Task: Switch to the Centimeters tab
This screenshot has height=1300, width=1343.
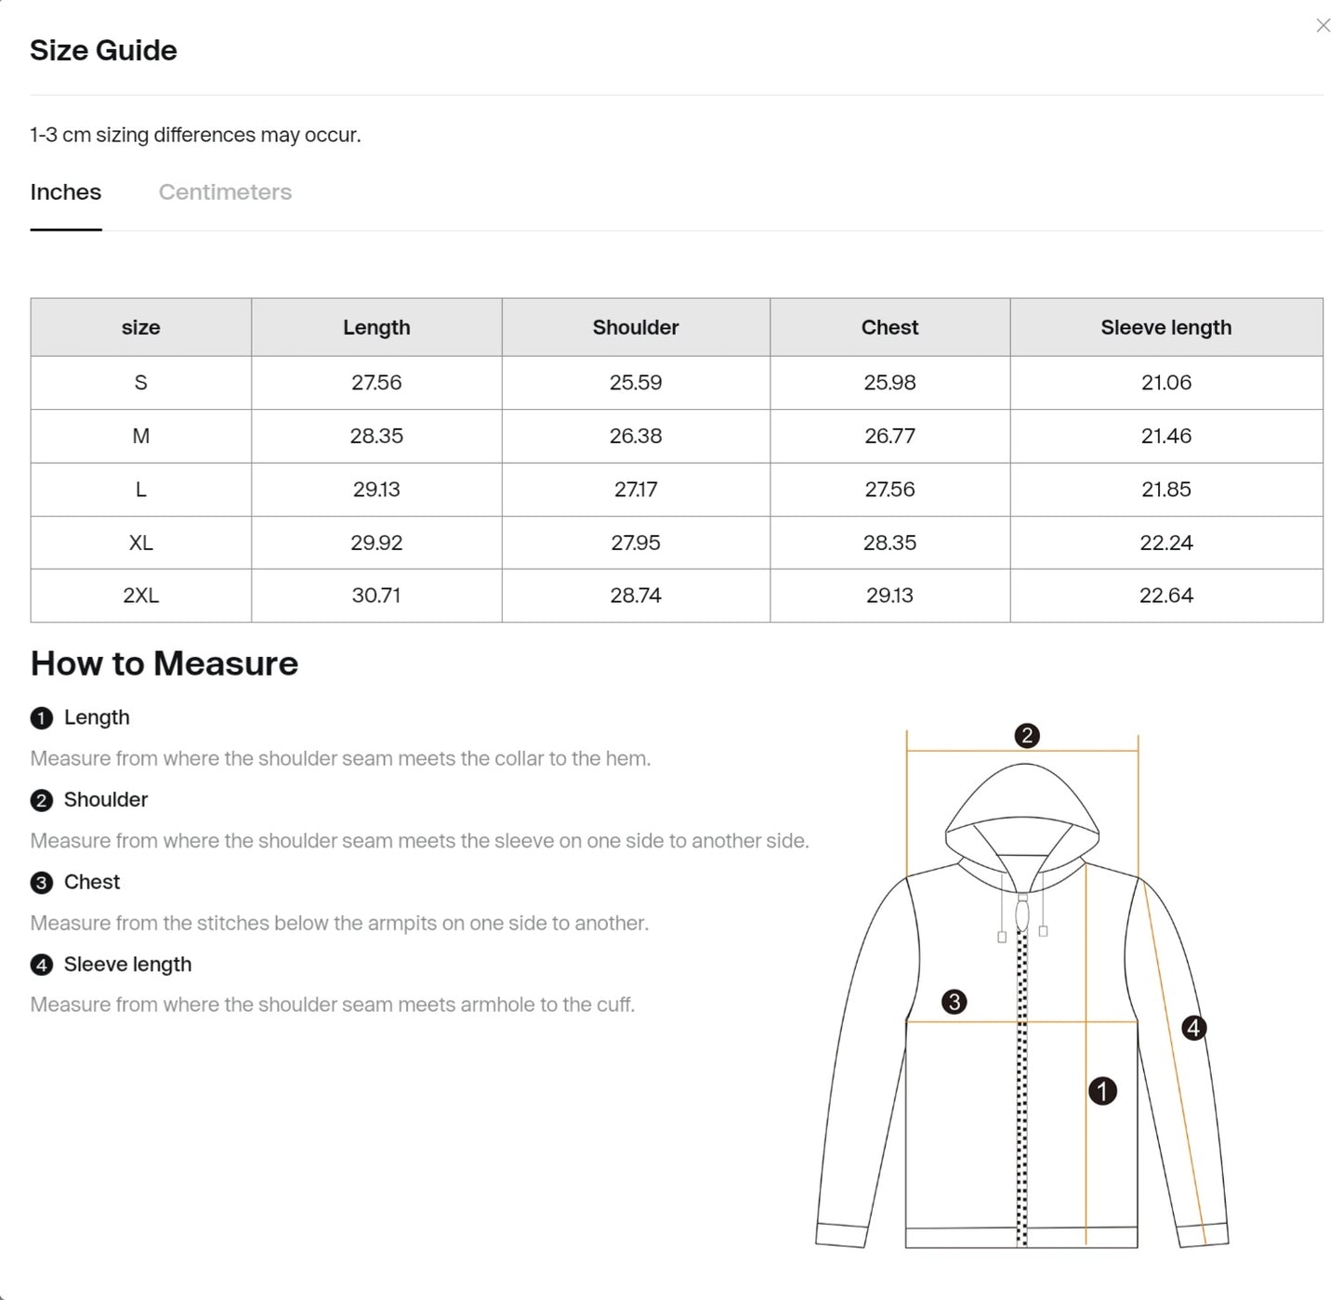Action: [225, 192]
